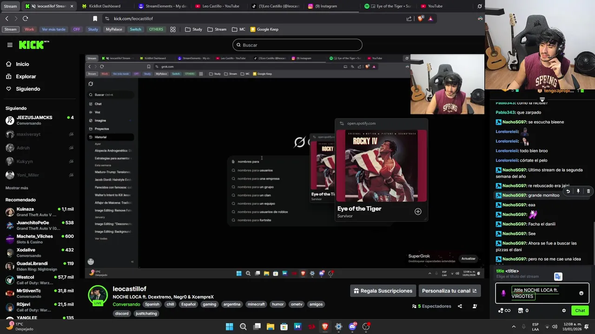
Task: Reply to the hovered chat message
Action: [568, 191]
